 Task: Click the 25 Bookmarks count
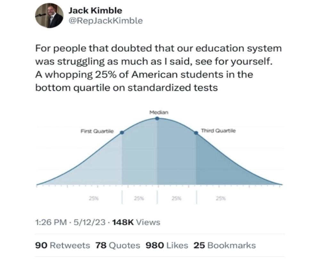[x=225, y=245]
